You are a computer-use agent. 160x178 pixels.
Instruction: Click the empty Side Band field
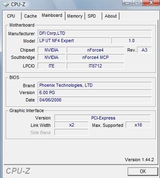coord(72,132)
